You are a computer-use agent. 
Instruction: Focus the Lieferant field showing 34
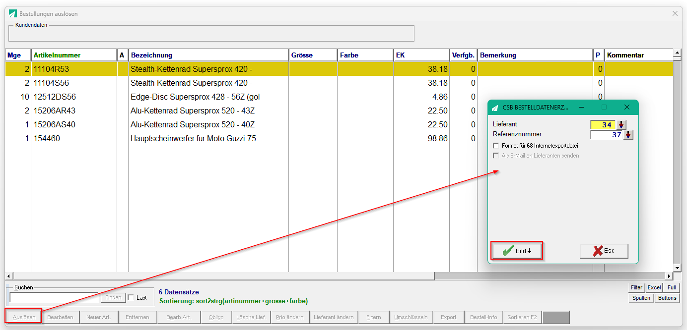tap(603, 125)
